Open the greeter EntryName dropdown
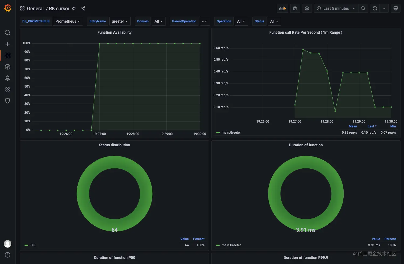Screen dimensions: 404x264 click(120, 21)
